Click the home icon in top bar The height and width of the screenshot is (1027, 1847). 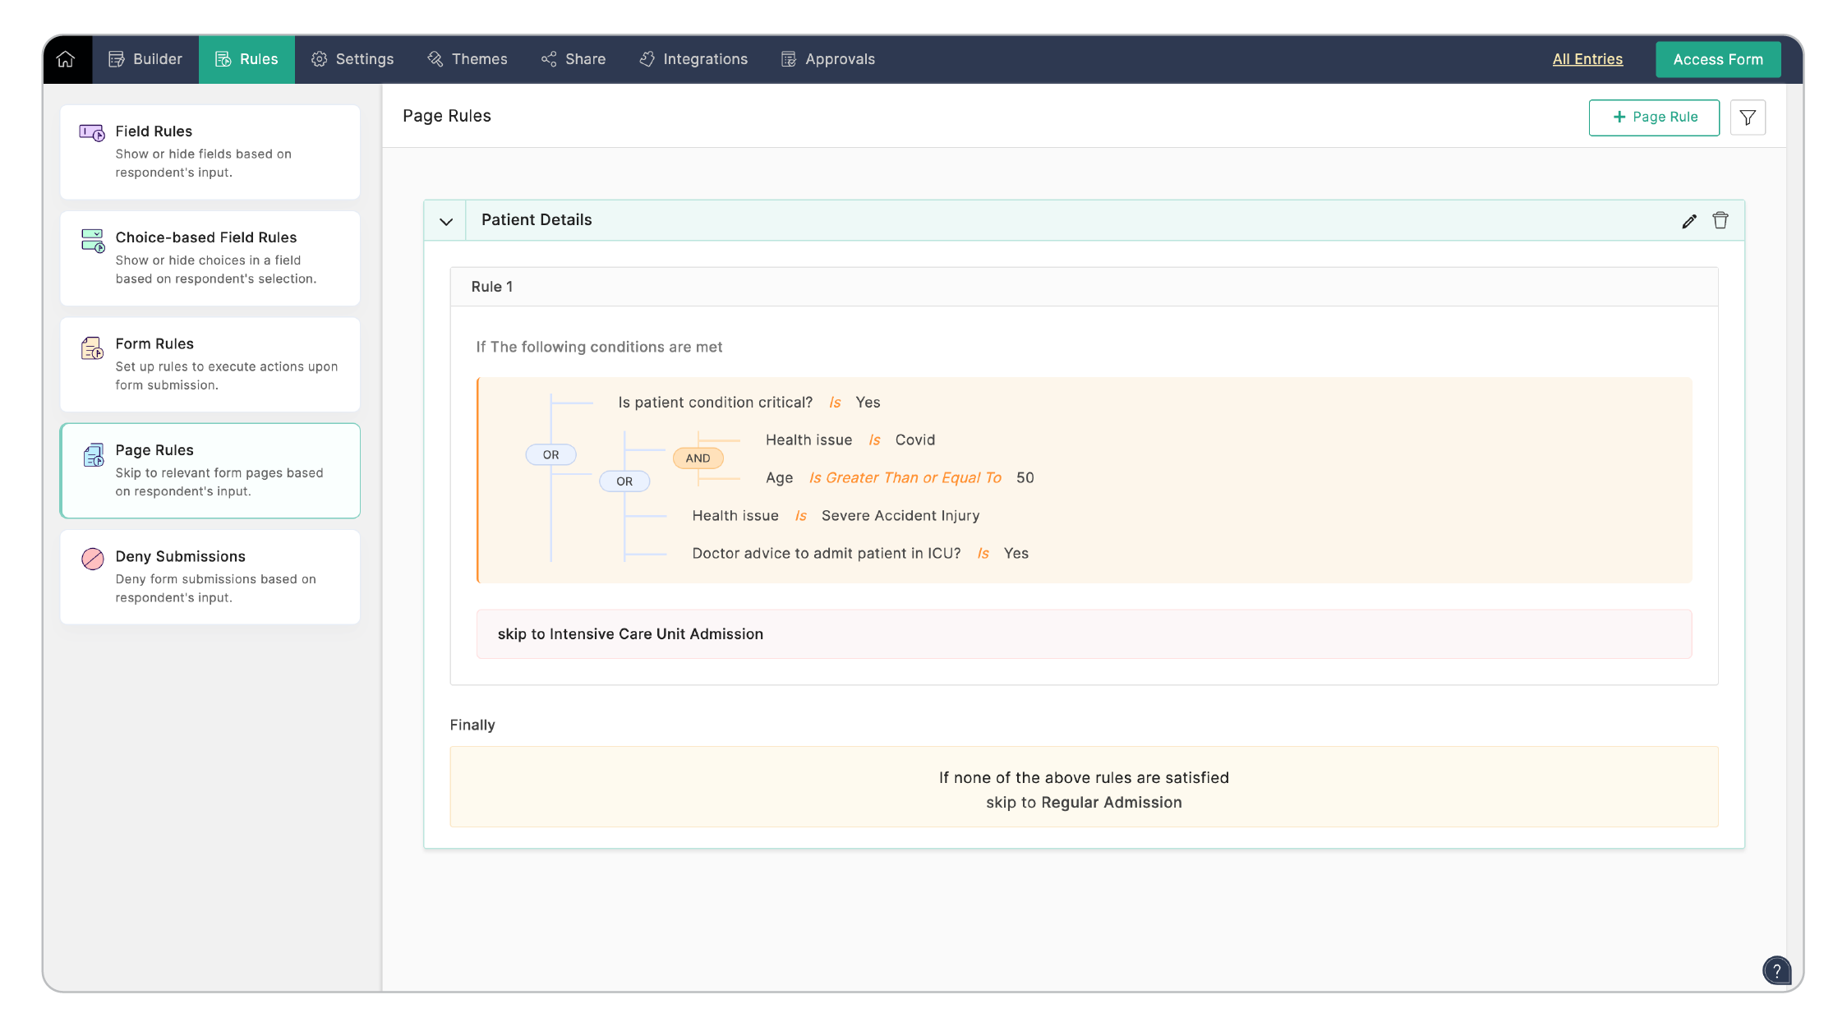click(66, 59)
